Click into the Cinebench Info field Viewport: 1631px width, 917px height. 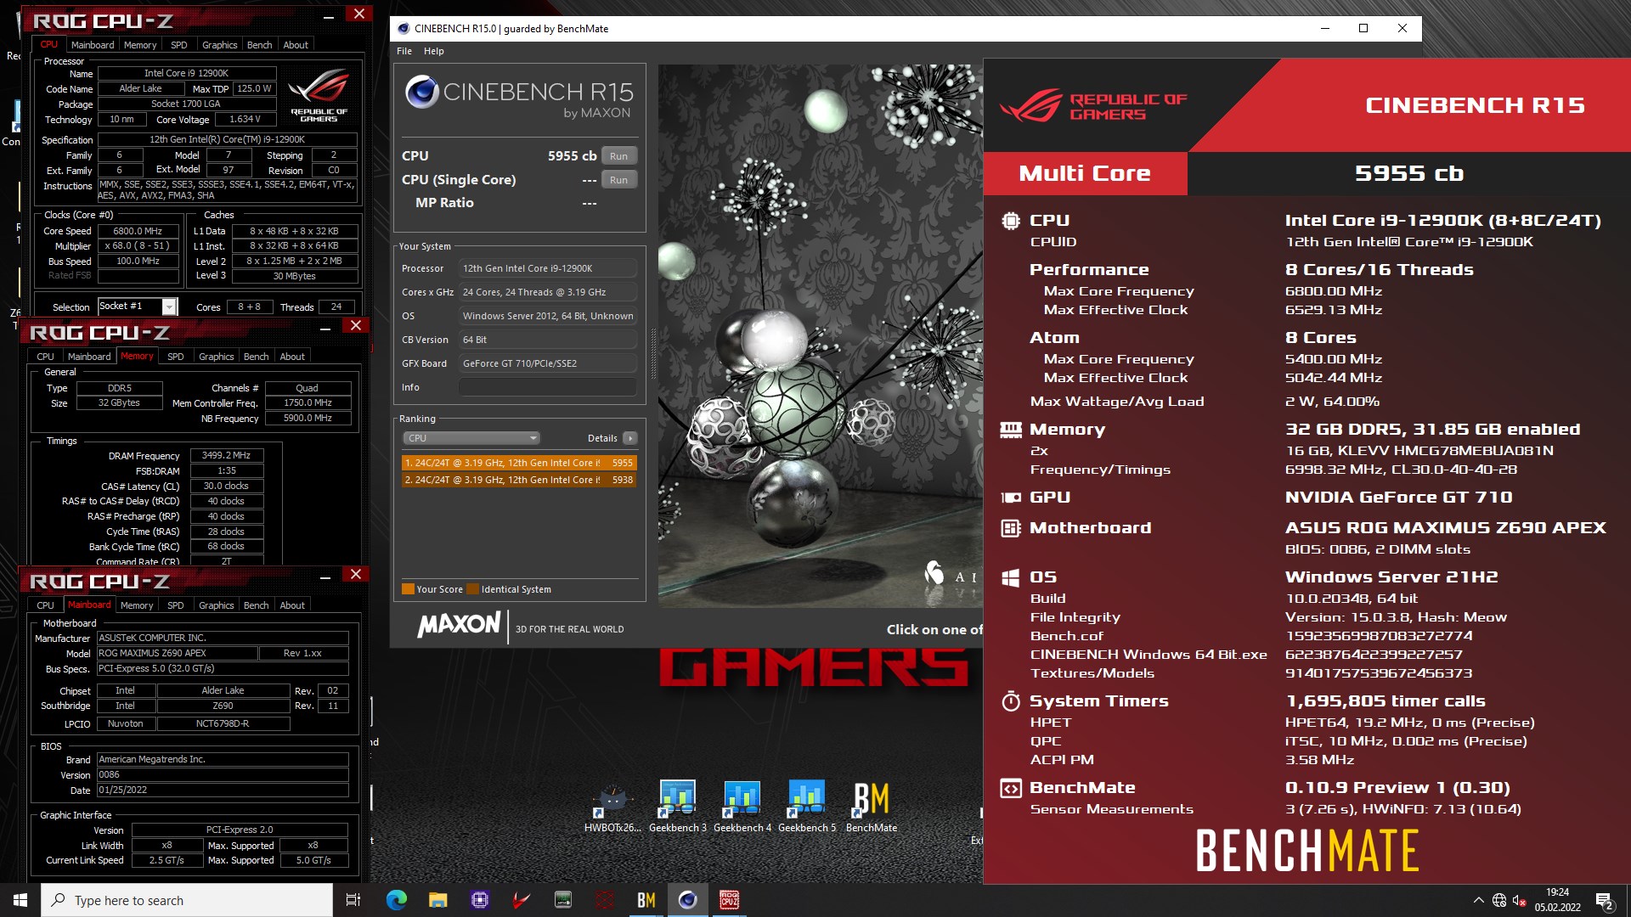coord(547,387)
